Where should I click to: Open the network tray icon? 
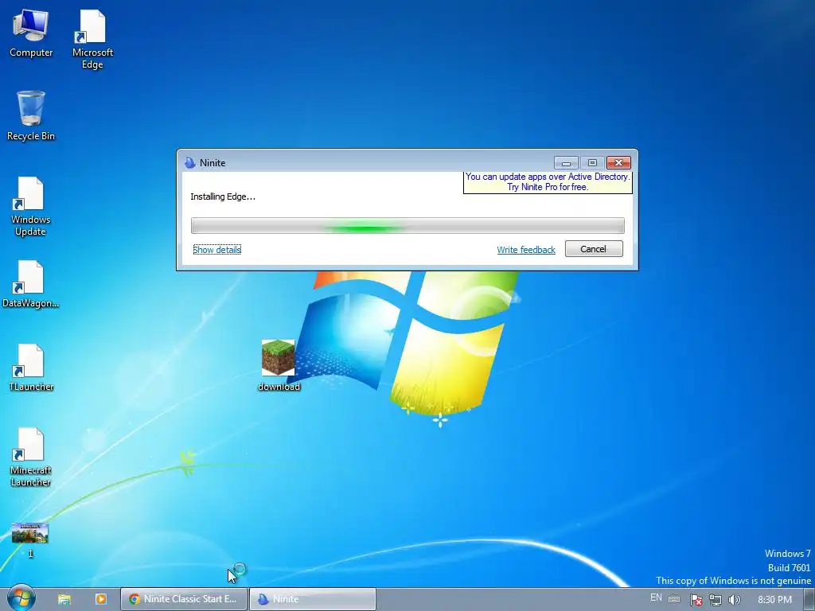click(716, 600)
